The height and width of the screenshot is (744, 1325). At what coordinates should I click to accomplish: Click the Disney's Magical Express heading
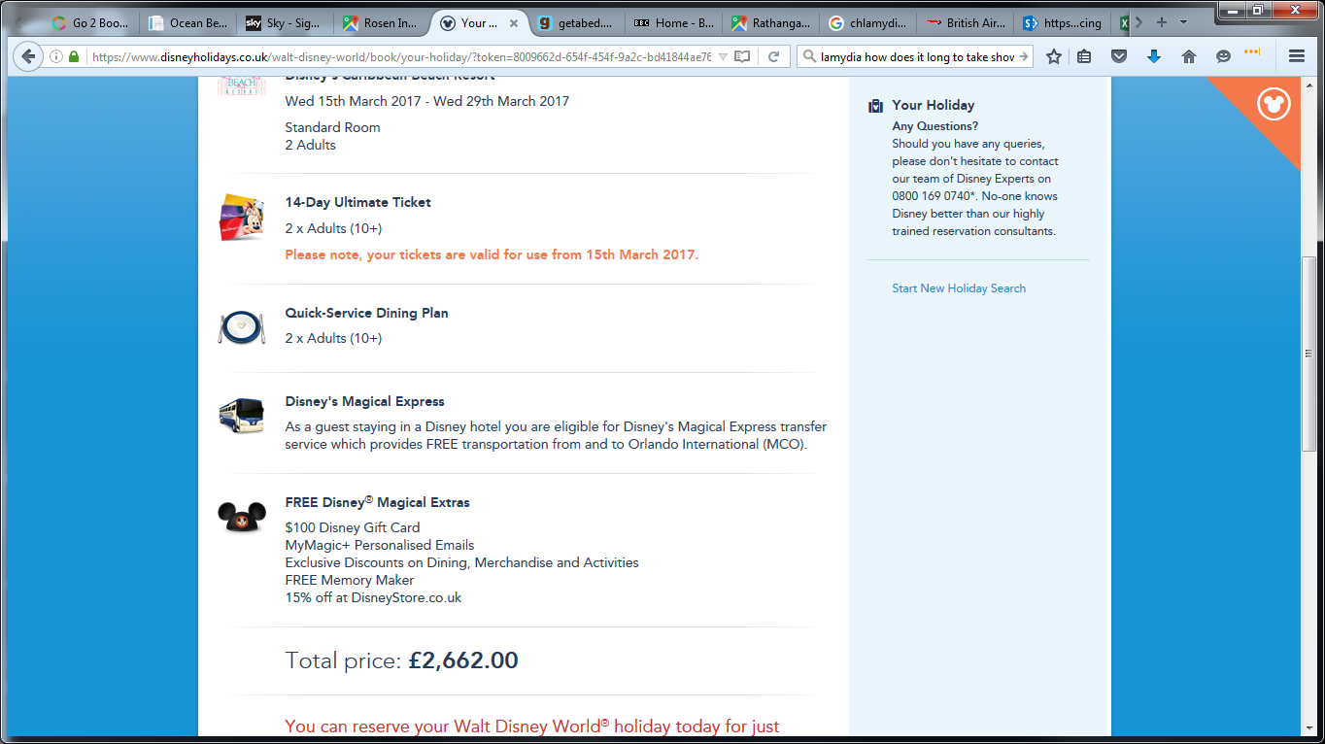coord(364,401)
